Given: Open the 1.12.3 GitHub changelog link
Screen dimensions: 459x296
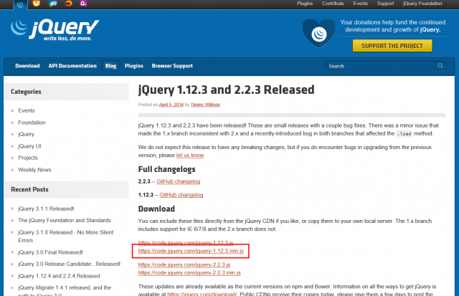Looking at the screenshot, I should [x=181, y=195].
